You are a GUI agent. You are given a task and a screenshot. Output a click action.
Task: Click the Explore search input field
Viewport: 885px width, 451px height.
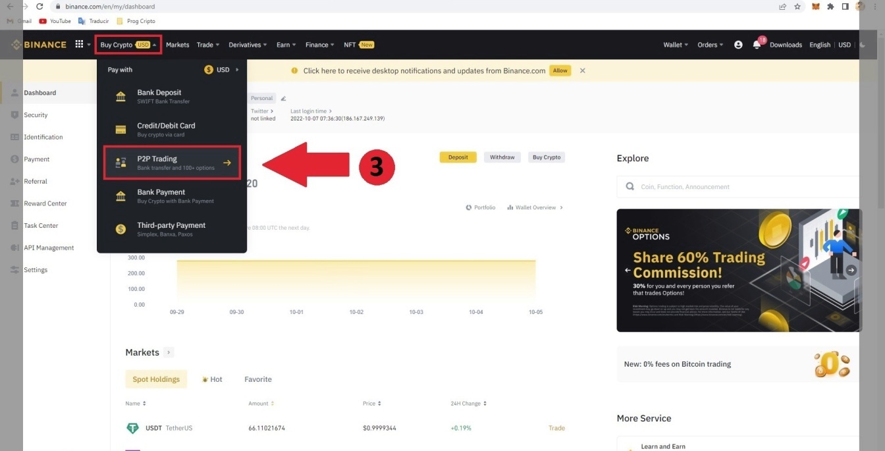tap(744, 187)
